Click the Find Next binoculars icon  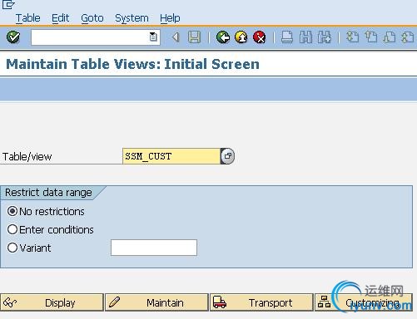[324, 37]
